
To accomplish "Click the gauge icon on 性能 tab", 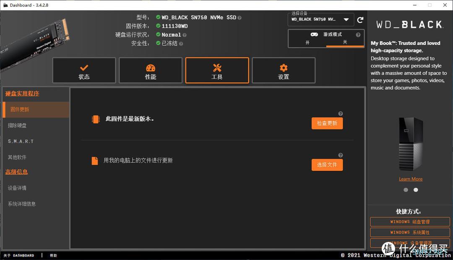I will point(151,68).
